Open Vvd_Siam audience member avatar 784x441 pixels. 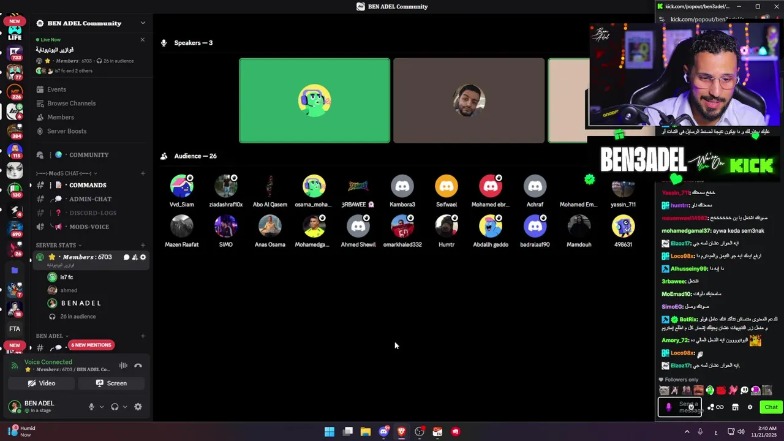click(x=182, y=186)
